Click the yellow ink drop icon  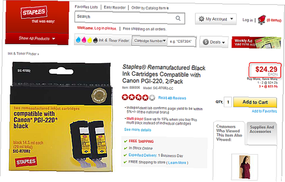89,40
